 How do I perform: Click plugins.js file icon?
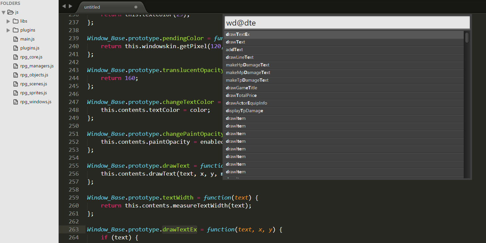16,48
